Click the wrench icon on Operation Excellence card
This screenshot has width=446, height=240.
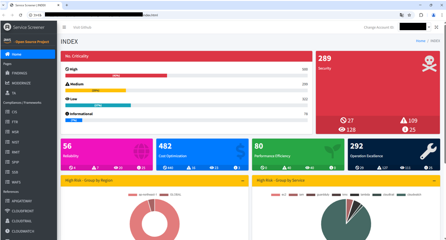[429, 151]
